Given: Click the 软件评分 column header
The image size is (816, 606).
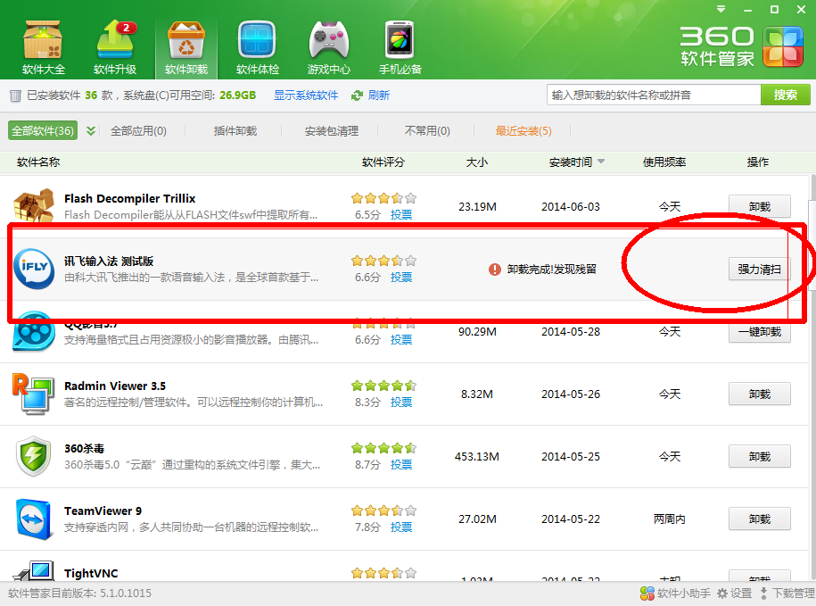Looking at the screenshot, I should [x=383, y=162].
